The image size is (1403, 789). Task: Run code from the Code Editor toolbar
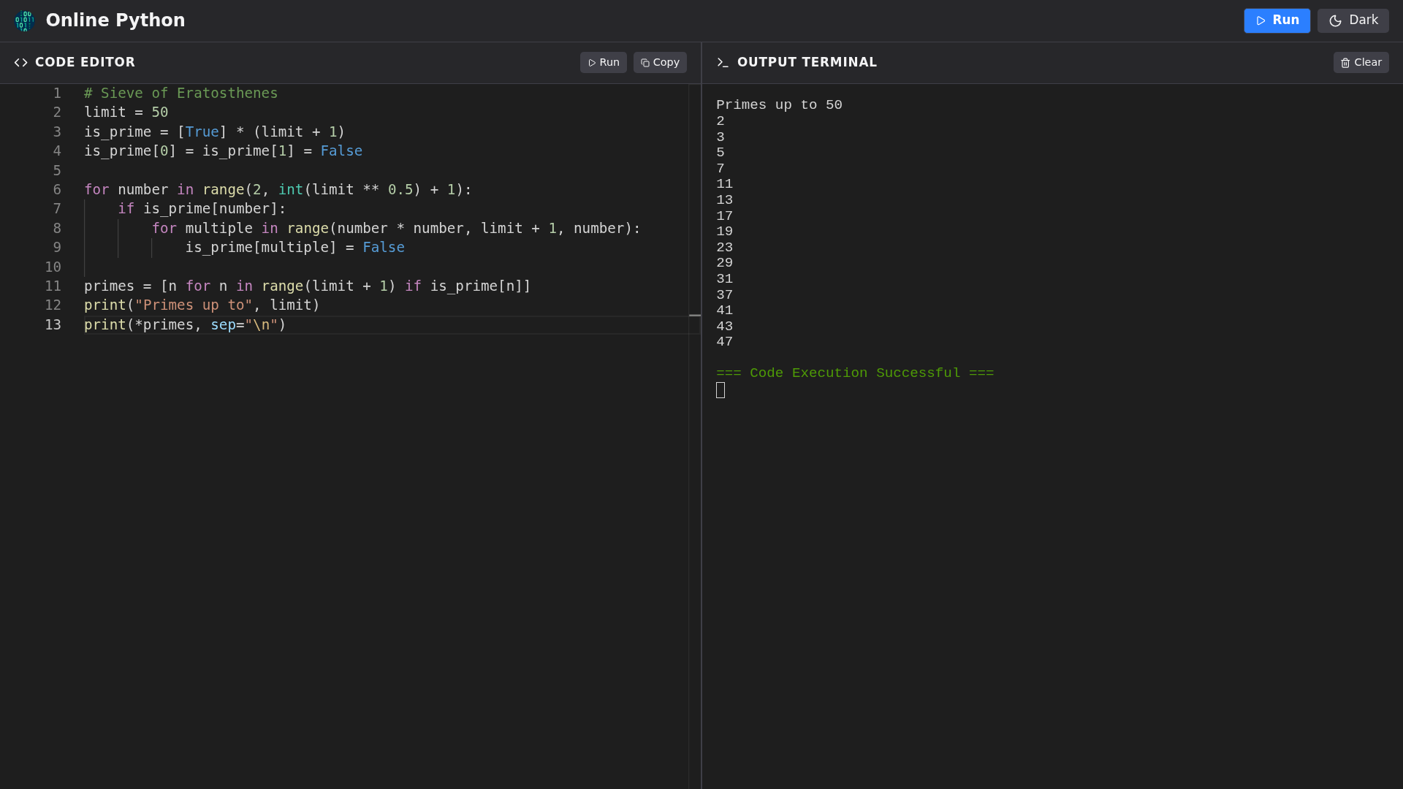[x=603, y=63]
